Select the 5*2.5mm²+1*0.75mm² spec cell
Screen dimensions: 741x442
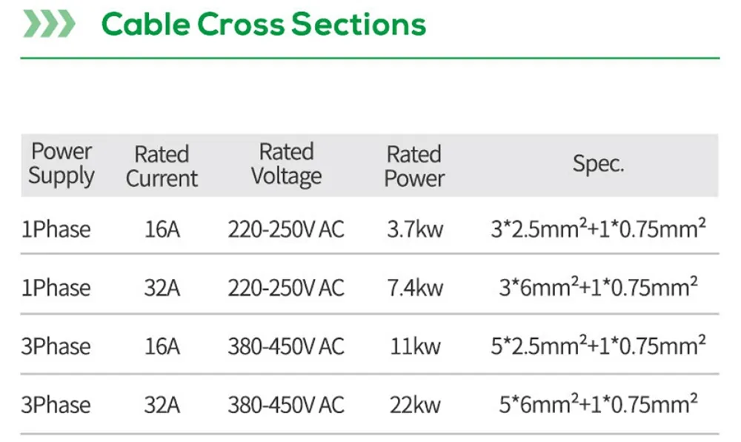pos(598,346)
